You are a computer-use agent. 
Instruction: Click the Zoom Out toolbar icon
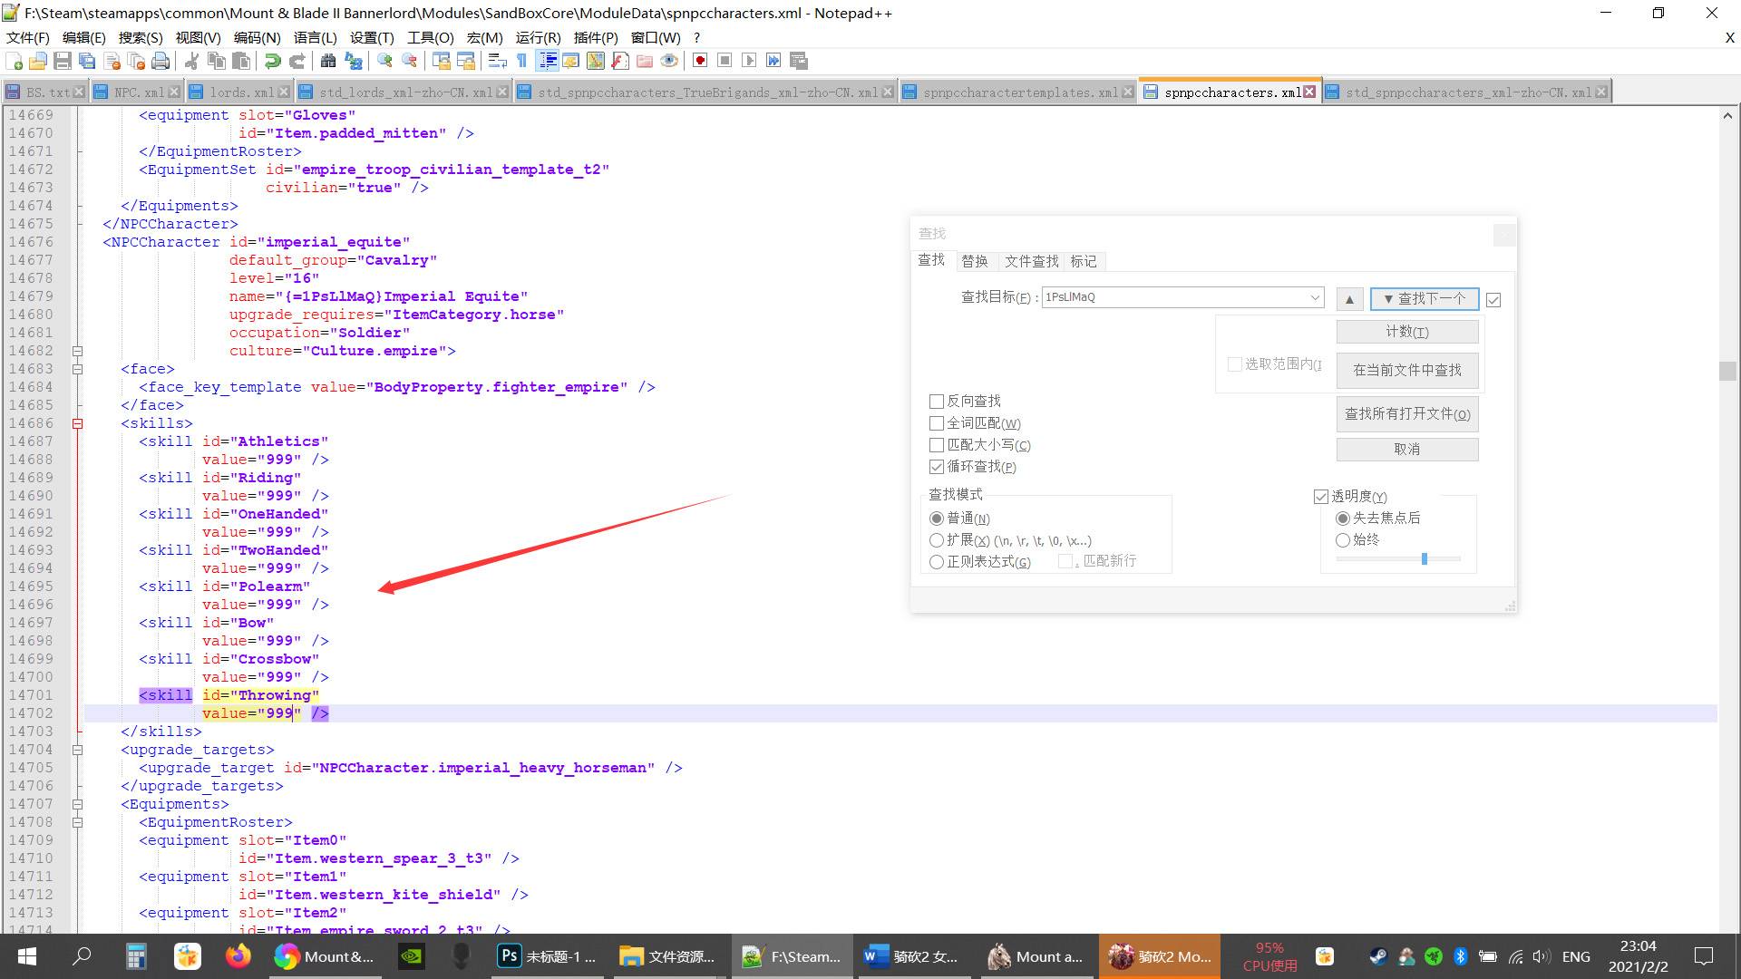click(x=409, y=61)
